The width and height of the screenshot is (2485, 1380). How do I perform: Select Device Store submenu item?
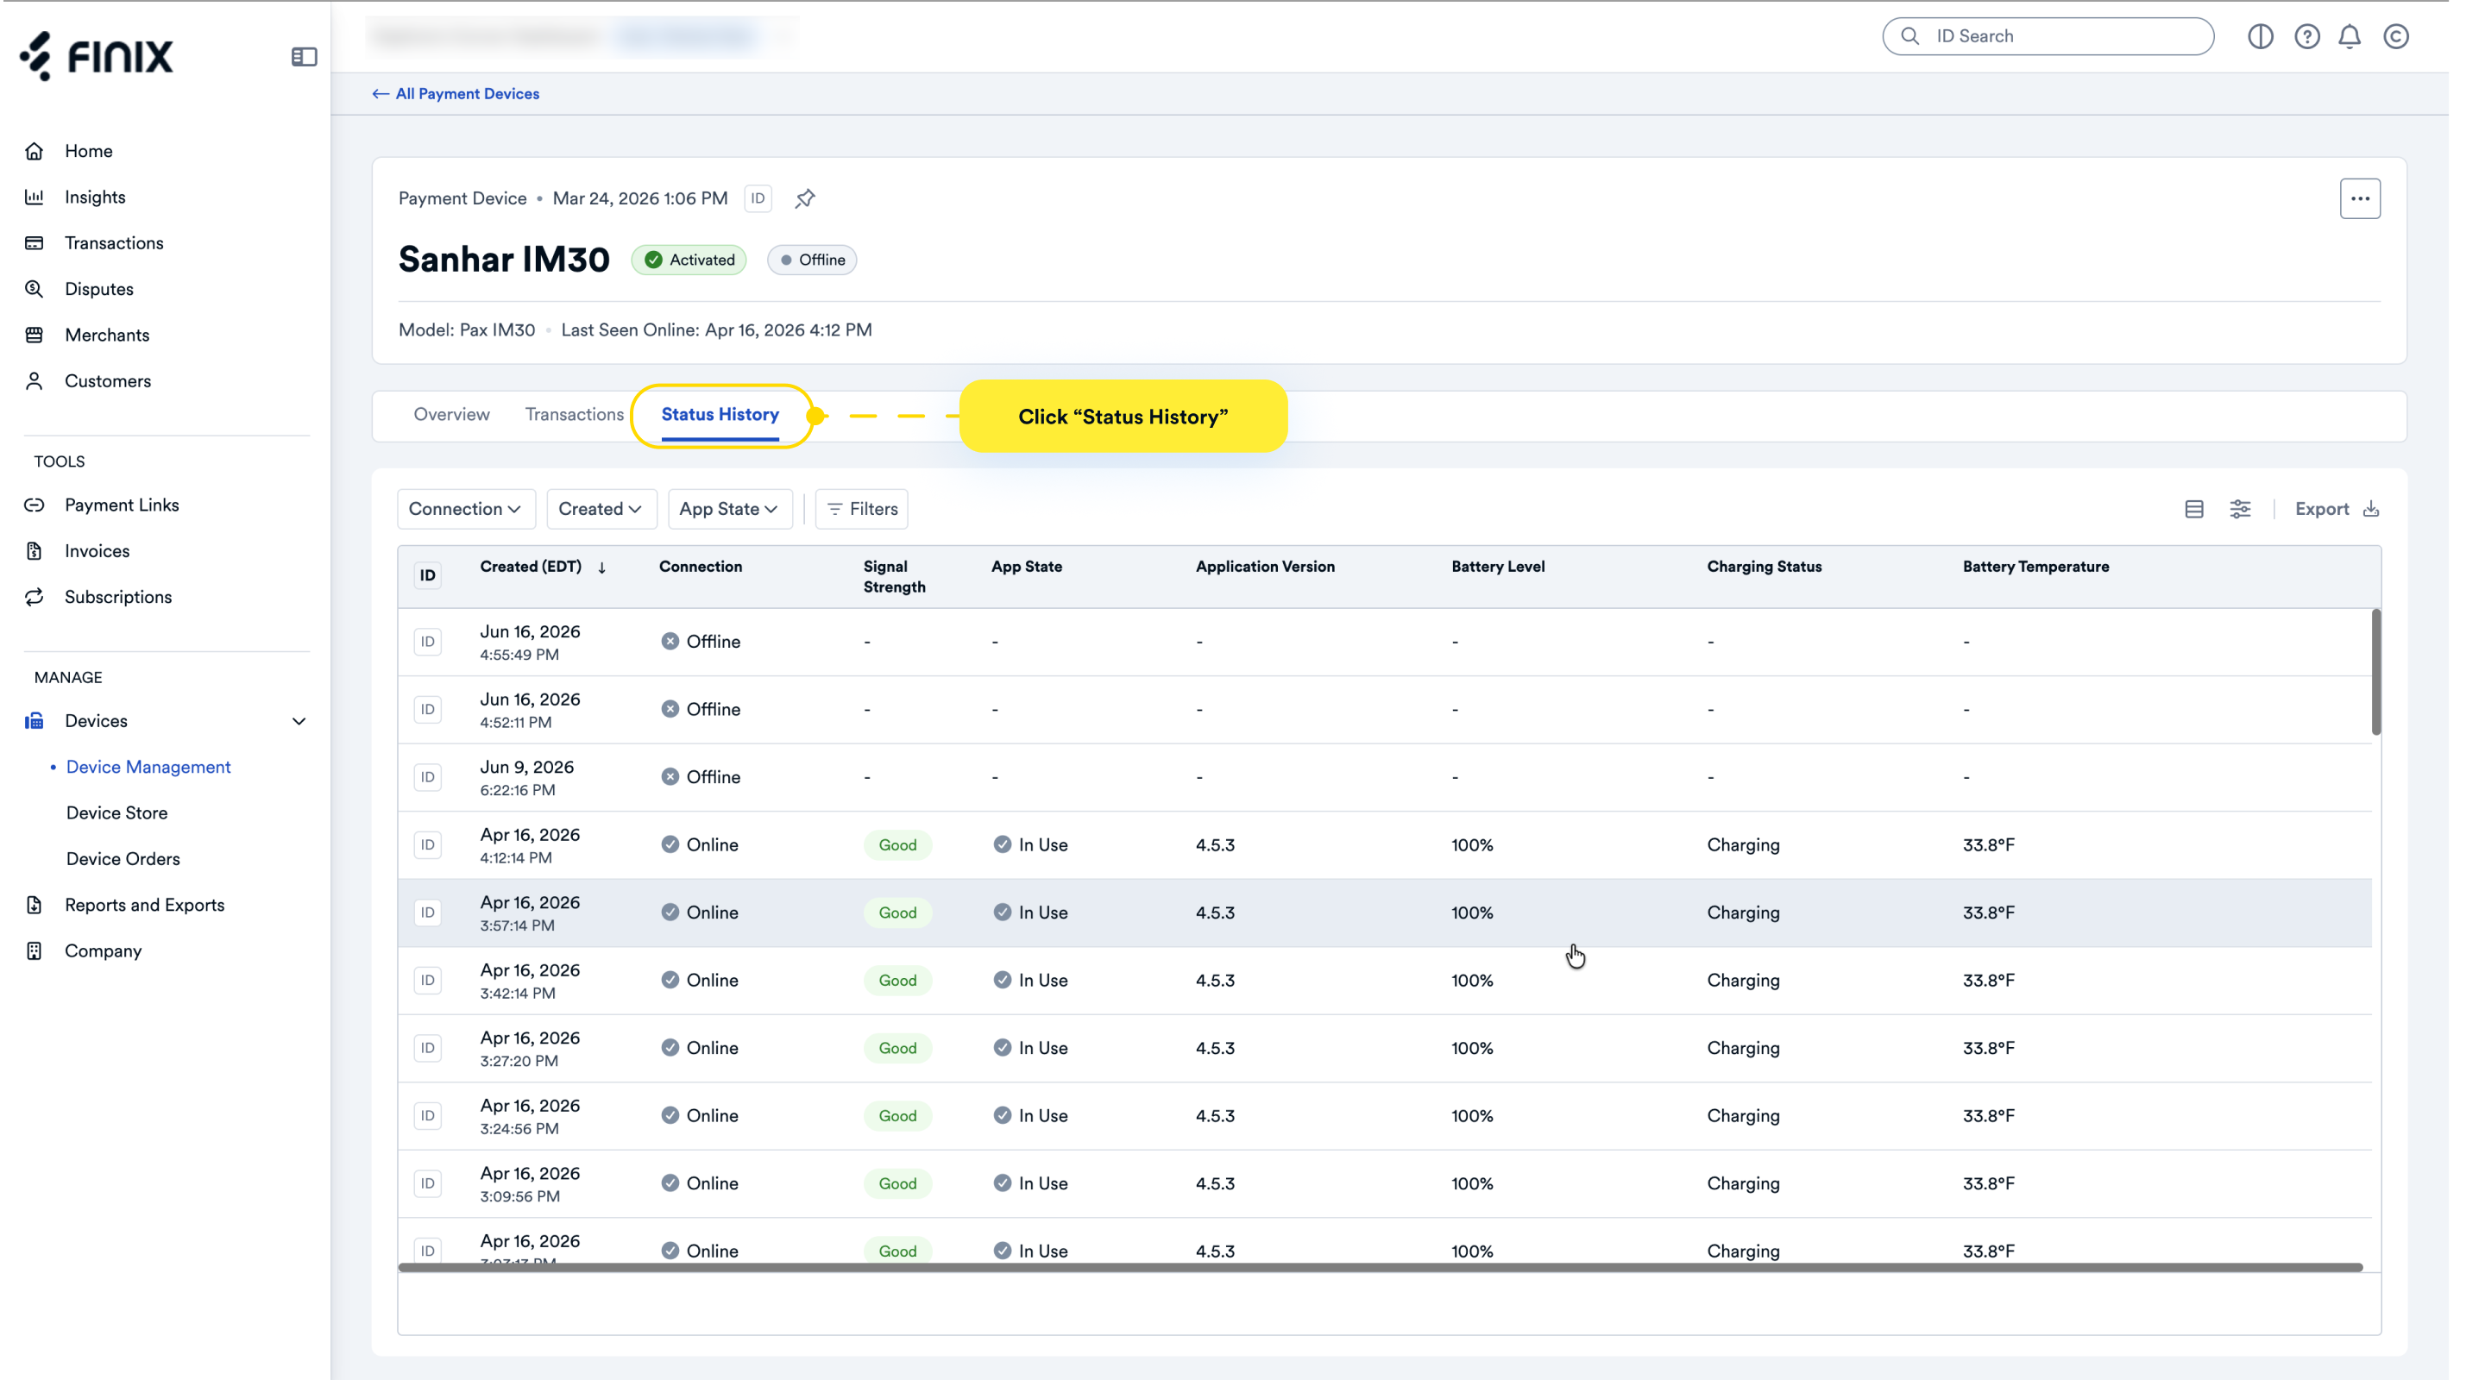pos(116,813)
